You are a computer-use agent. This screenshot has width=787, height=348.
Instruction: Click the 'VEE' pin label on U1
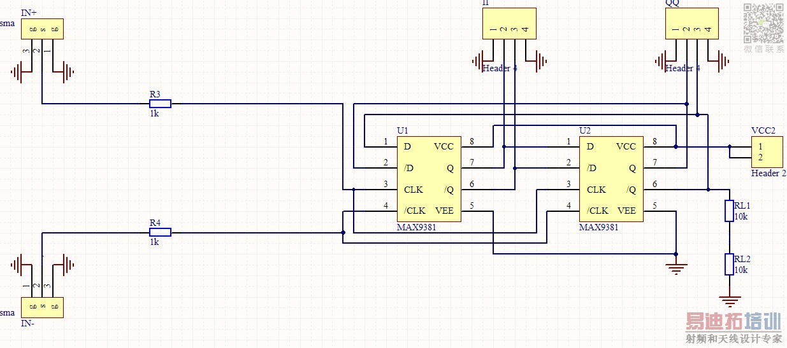444,211
